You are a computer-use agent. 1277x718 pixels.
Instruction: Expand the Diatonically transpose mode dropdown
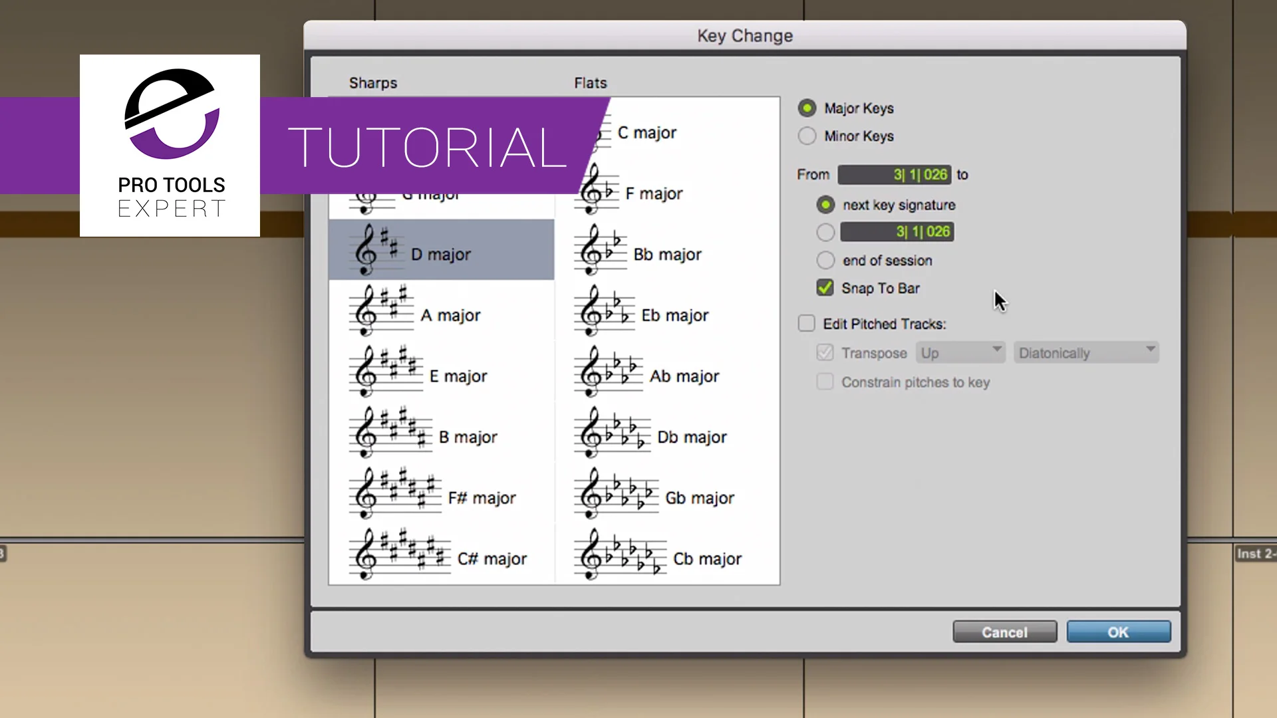(x=1085, y=353)
